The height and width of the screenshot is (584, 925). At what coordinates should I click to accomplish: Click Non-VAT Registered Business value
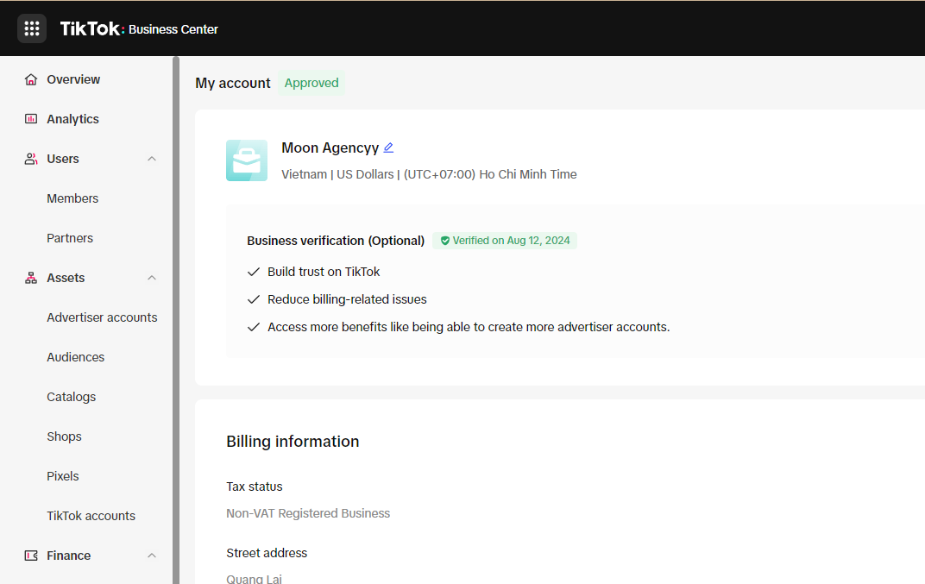pyautogui.click(x=308, y=514)
